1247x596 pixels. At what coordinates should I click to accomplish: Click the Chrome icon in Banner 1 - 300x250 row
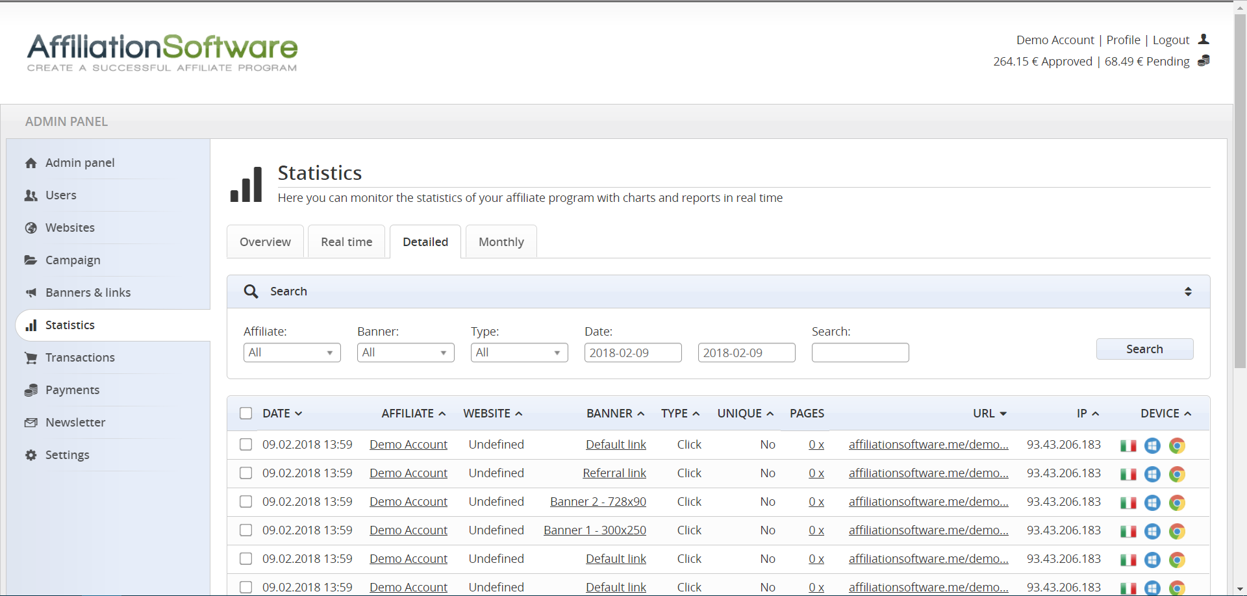(1177, 532)
